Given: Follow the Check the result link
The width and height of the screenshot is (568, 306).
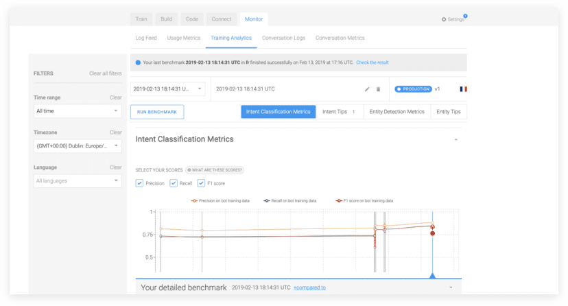Looking at the screenshot, I should (372, 62).
